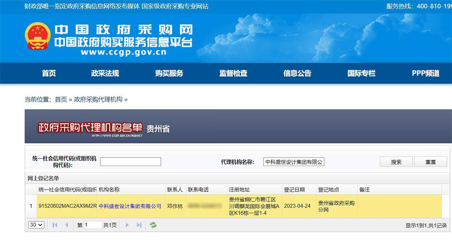Sort by 联系人 column header
452x242 pixels.
point(175,190)
